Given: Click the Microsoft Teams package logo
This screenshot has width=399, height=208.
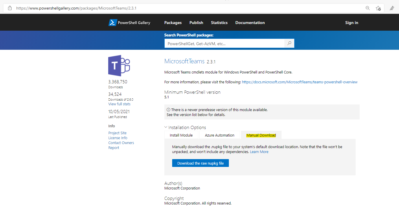Looking at the screenshot, I should tap(119, 65).
